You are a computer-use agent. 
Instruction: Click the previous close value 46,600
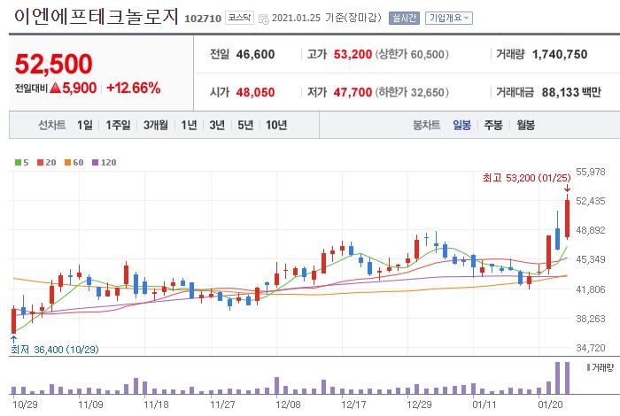pos(255,54)
